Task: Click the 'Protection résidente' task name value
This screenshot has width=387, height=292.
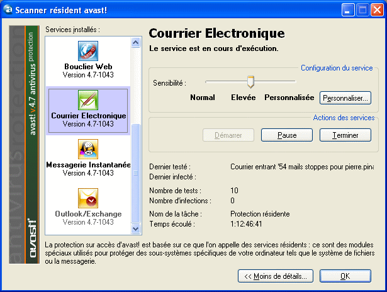Action: pyautogui.click(x=260, y=214)
